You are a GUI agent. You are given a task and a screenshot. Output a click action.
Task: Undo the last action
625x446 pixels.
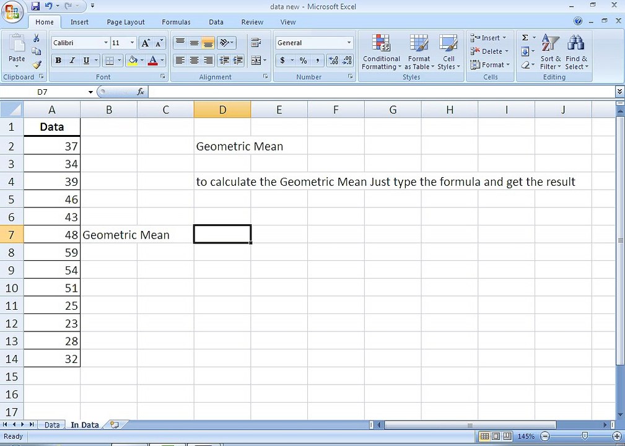(48, 6)
